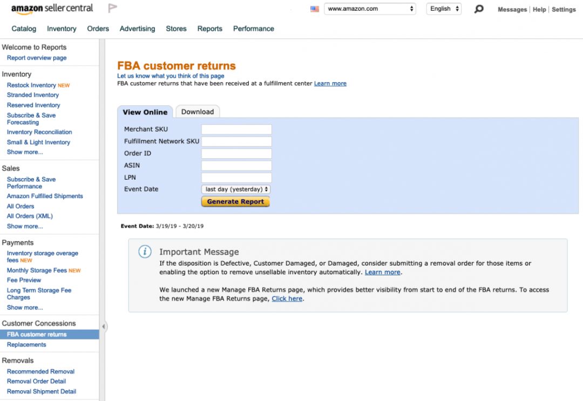Screen dimensions: 583x401
Task: Switch to the Download tab
Action: coord(197,112)
